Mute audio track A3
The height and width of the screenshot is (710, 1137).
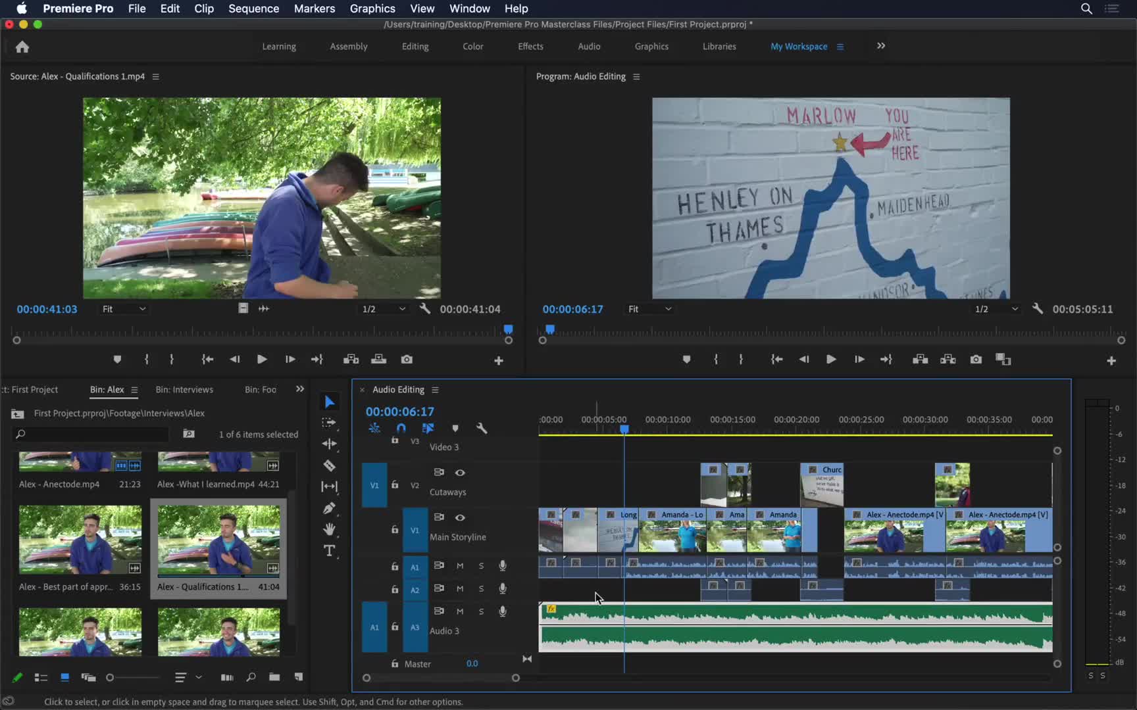[x=460, y=611]
